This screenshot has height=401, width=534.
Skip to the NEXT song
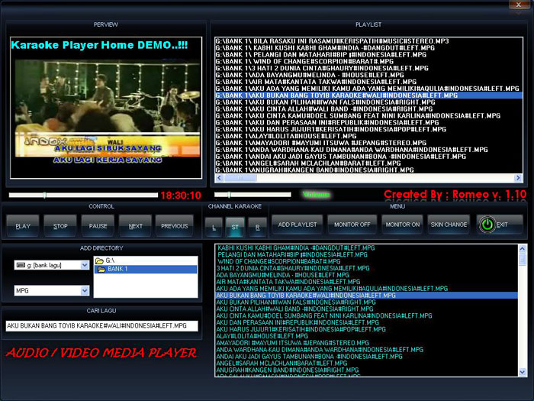pyautogui.click(x=135, y=225)
